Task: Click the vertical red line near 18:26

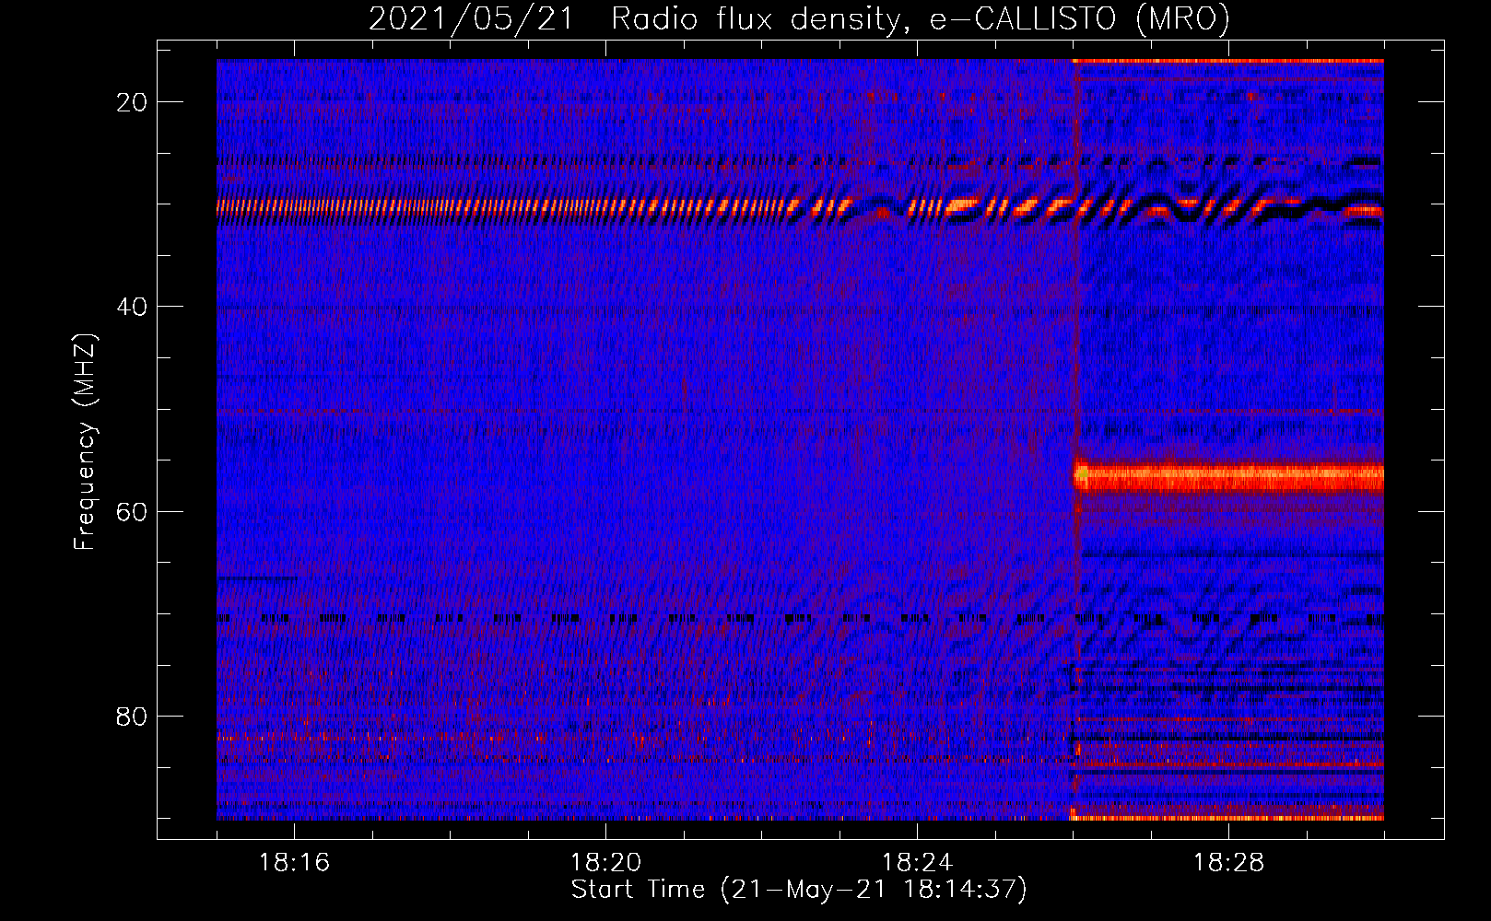Action: point(1075,439)
